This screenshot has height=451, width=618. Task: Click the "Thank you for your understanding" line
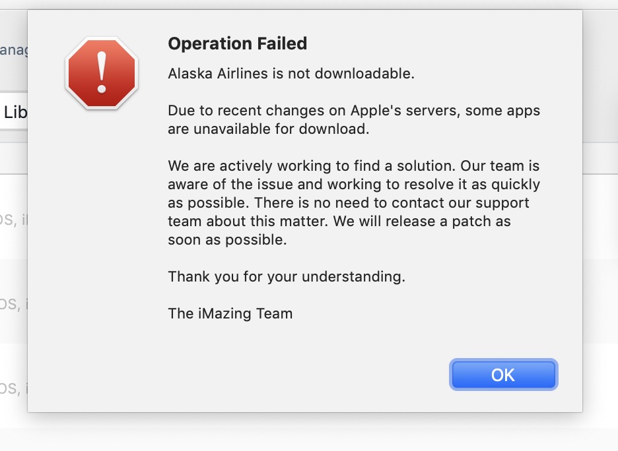coord(286,276)
